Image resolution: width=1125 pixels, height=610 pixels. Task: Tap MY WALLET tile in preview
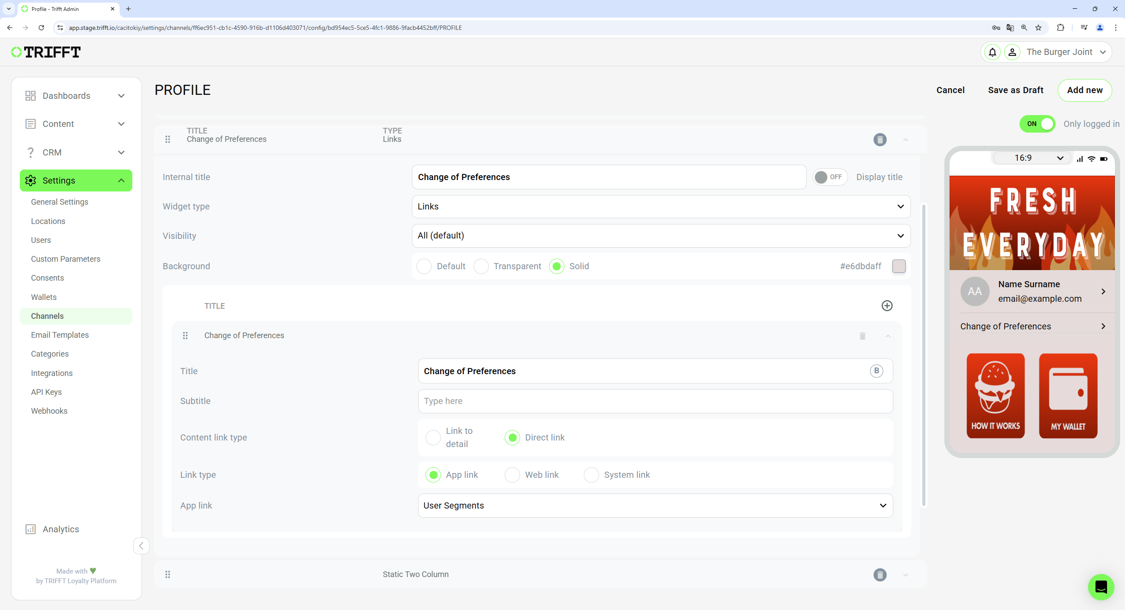tap(1068, 396)
